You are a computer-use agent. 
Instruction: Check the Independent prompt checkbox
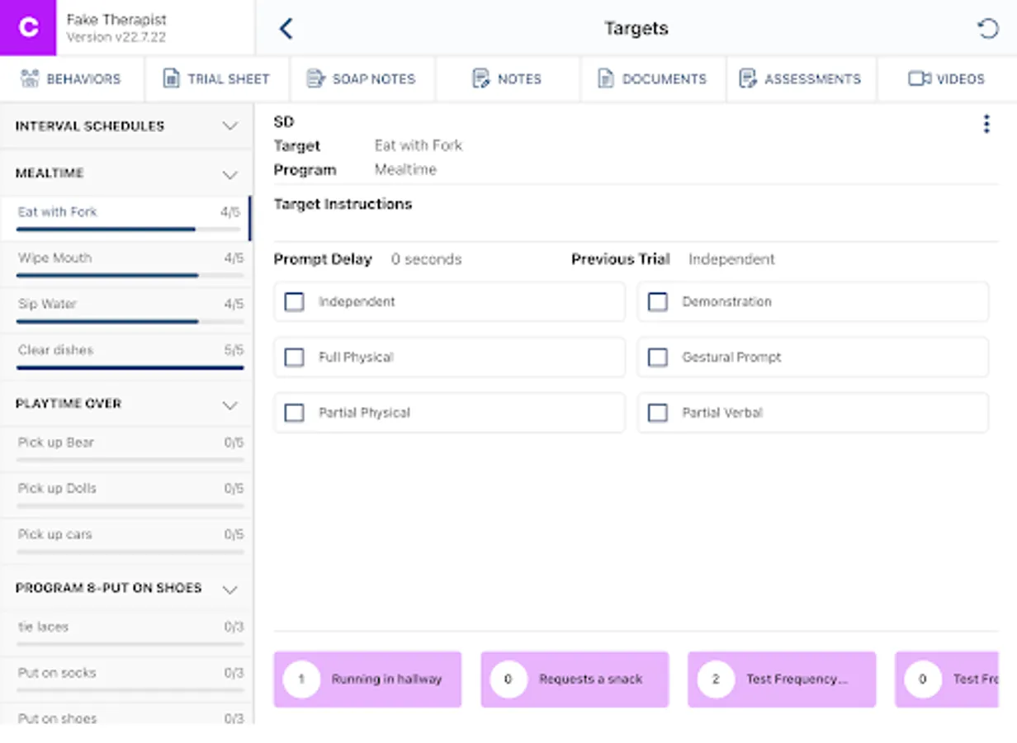pyautogui.click(x=294, y=302)
